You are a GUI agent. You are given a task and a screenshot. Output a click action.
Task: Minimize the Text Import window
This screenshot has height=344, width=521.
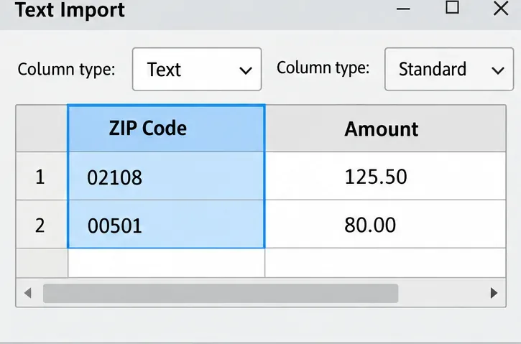(x=403, y=9)
